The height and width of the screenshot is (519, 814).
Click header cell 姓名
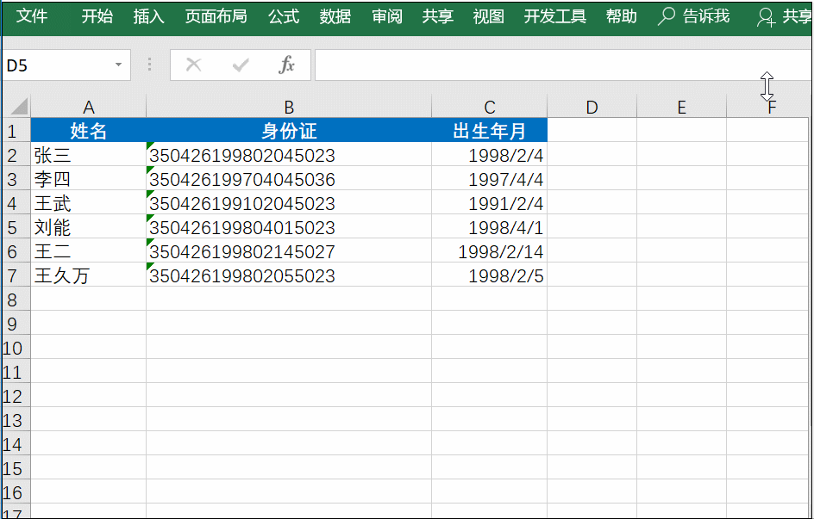coord(88,130)
